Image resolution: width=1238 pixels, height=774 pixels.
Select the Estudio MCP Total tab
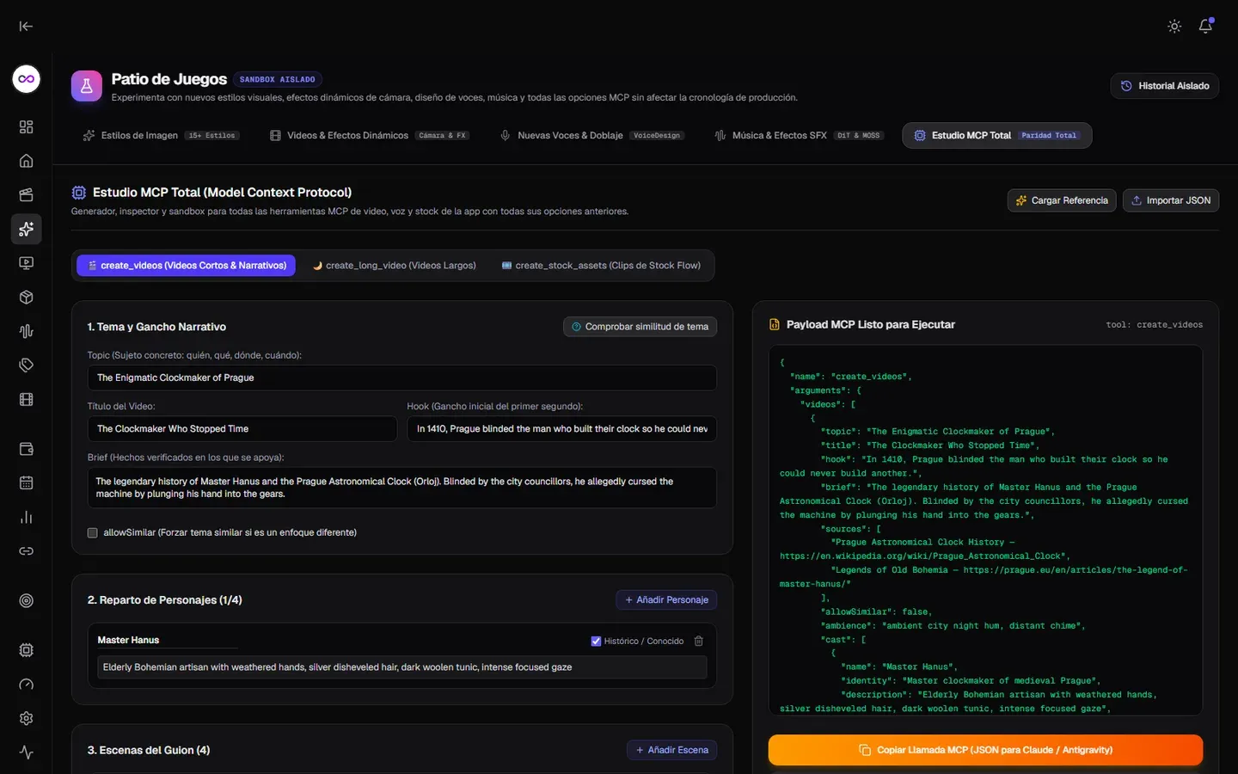[x=997, y=136]
